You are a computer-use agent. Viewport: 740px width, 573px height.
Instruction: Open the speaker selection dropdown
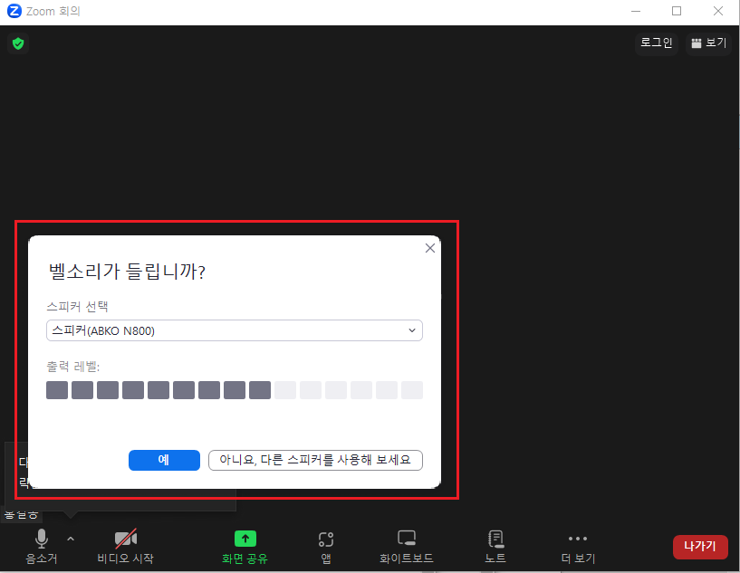pyautogui.click(x=234, y=330)
